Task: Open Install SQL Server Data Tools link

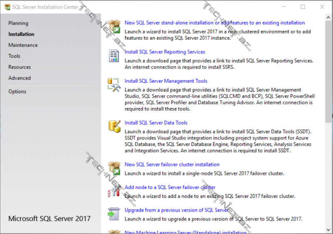Action: click(x=156, y=123)
